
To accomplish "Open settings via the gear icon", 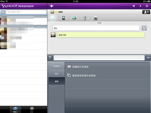I will pos(134,6).
